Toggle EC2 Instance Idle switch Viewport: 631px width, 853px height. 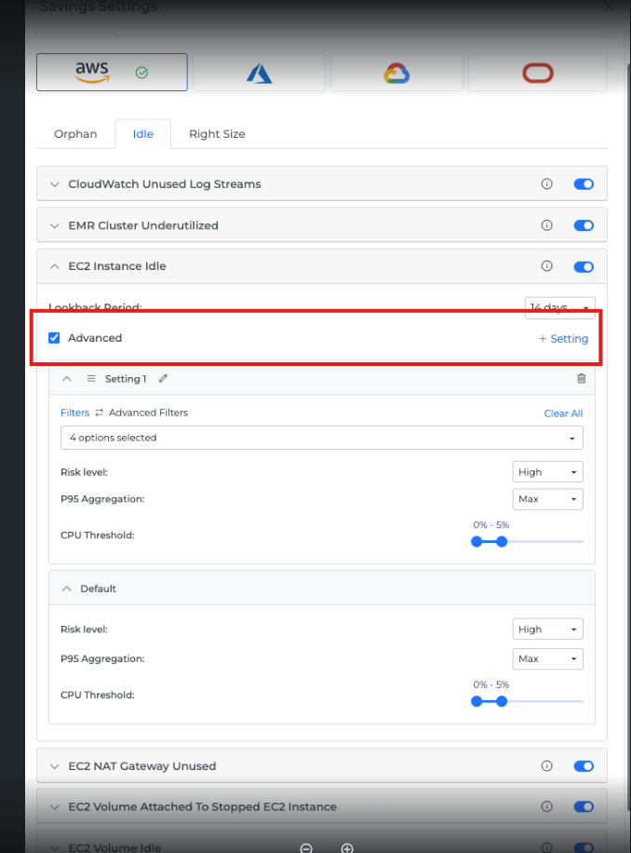point(584,266)
